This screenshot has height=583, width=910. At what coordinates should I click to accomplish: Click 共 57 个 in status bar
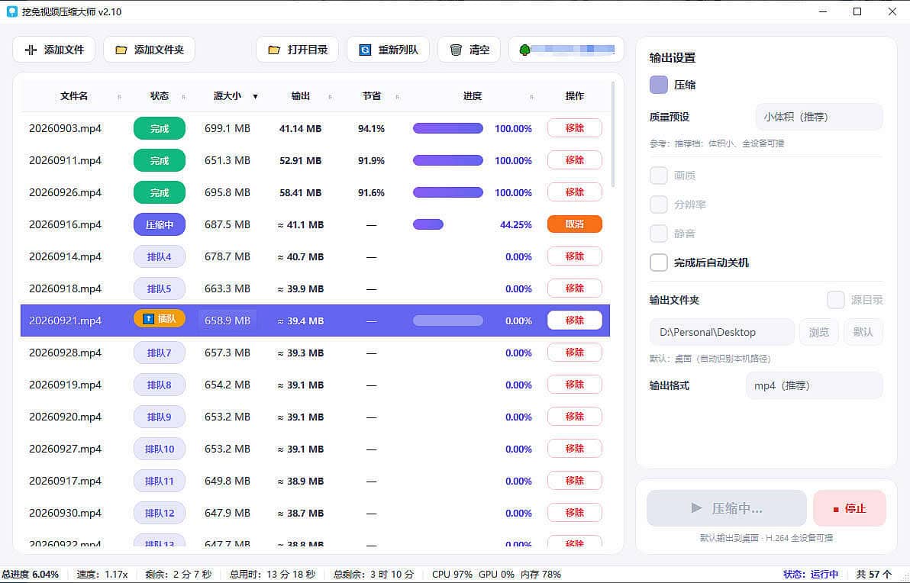tap(874, 575)
